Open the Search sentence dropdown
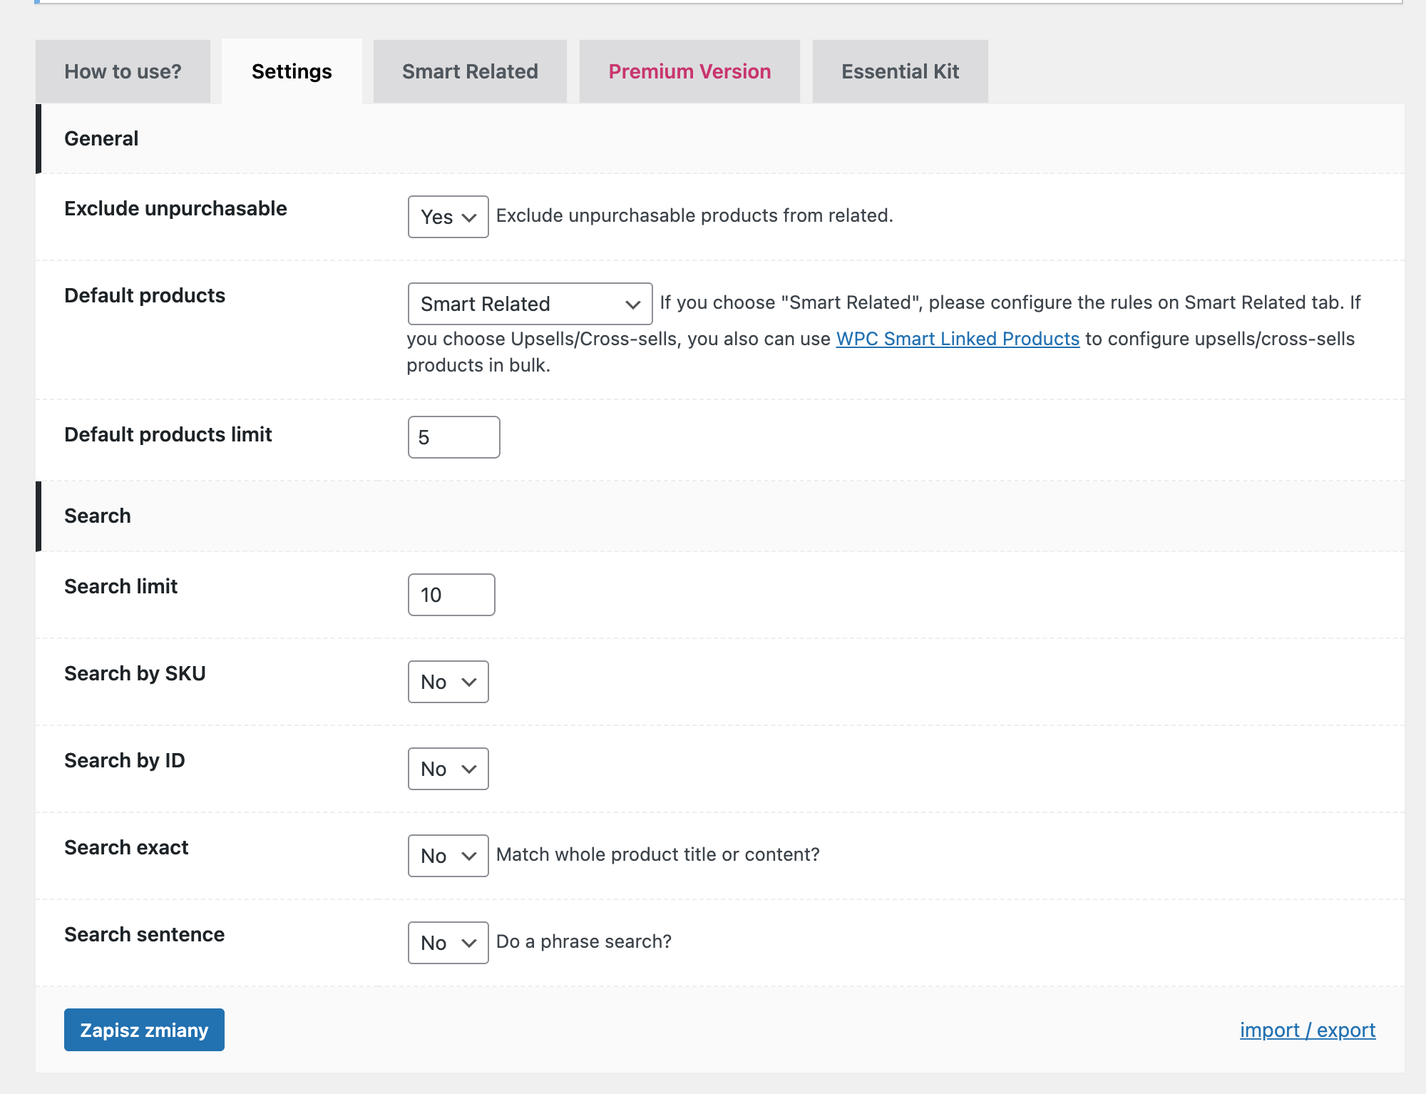1426x1094 pixels. tap(448, 943)
